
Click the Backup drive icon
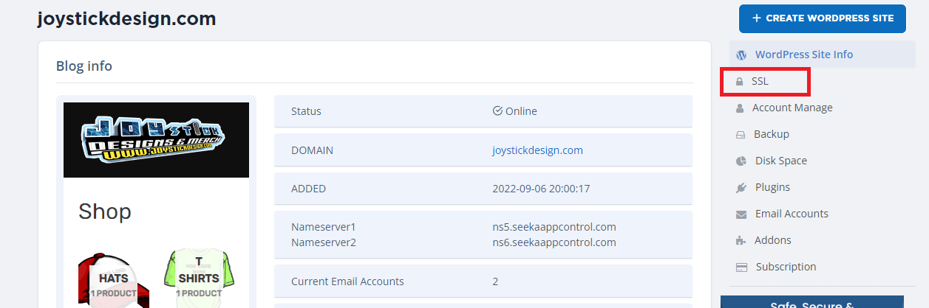coord(741,135)
